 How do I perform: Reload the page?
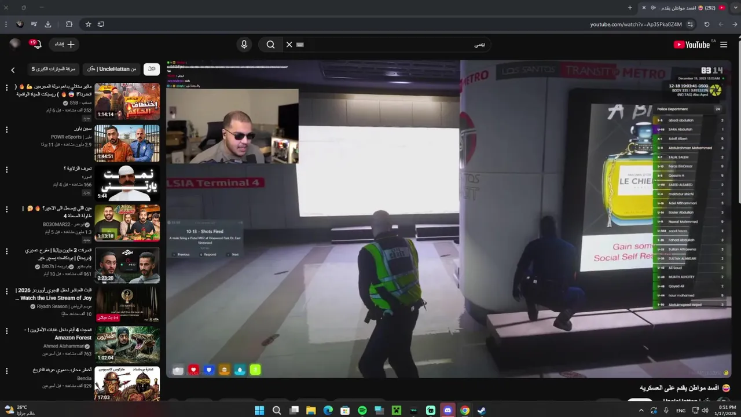(x=707, y=24)
